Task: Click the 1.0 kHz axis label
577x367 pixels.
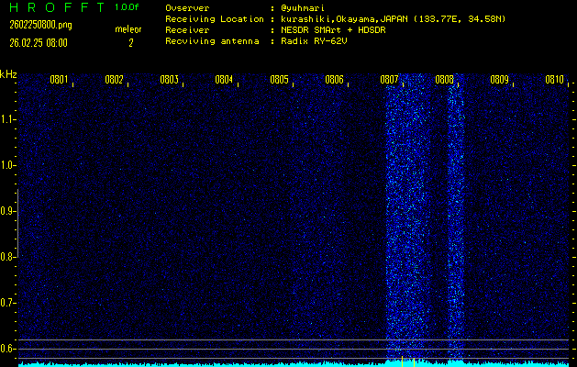Action: [7, 166]
